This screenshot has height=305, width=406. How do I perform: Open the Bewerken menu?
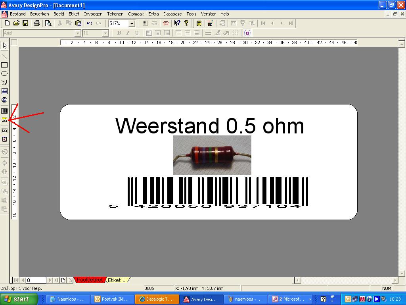click(39, 14)
